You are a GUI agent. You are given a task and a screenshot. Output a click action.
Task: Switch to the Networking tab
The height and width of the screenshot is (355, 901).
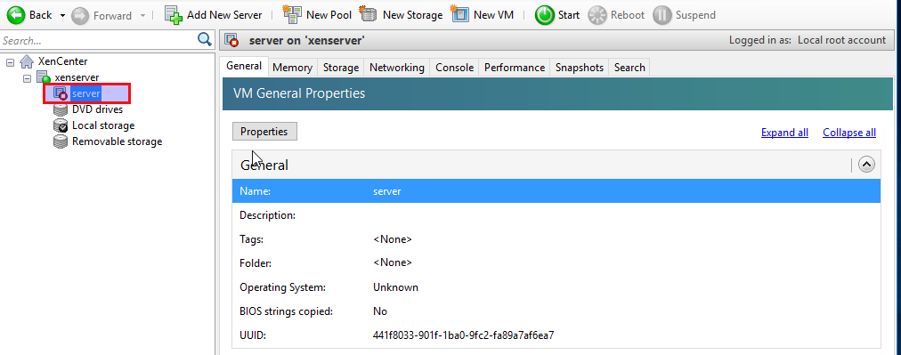[396, 68]
